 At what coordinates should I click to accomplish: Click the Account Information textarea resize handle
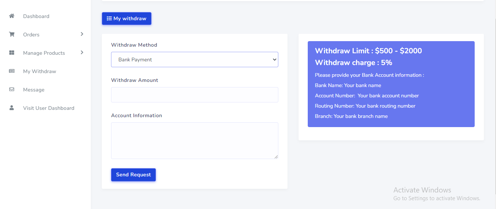coord(276,157)
